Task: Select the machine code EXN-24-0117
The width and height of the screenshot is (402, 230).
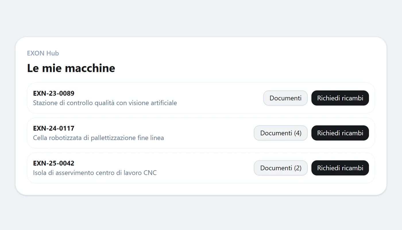Action: [x=54, y=128]
